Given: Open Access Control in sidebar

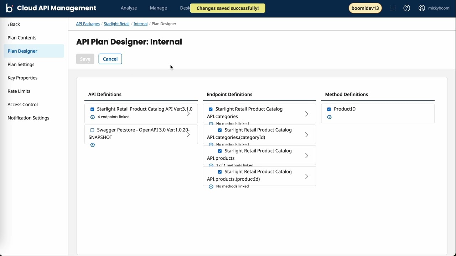Looking at the screenshot, I should point(22,105).
